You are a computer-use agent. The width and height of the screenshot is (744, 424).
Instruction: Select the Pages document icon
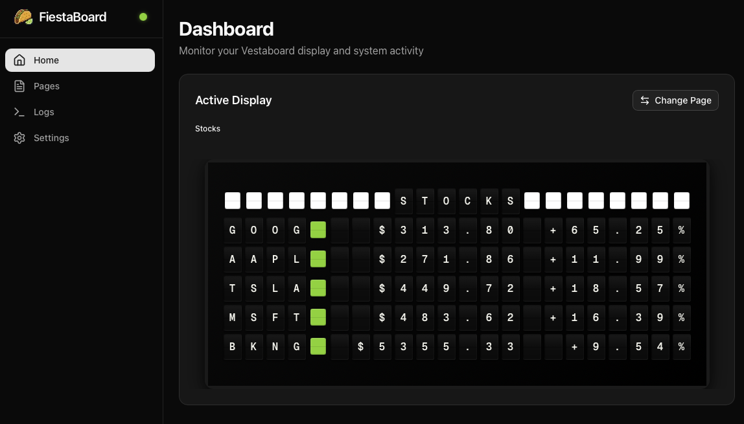pos(19,86)
